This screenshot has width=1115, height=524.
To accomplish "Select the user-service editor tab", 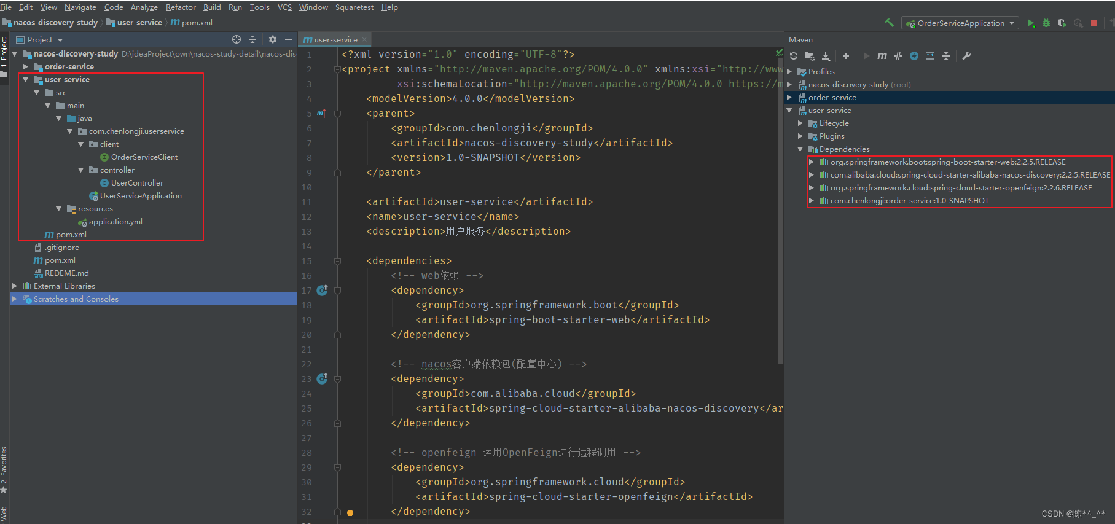I will click(335, 39).
